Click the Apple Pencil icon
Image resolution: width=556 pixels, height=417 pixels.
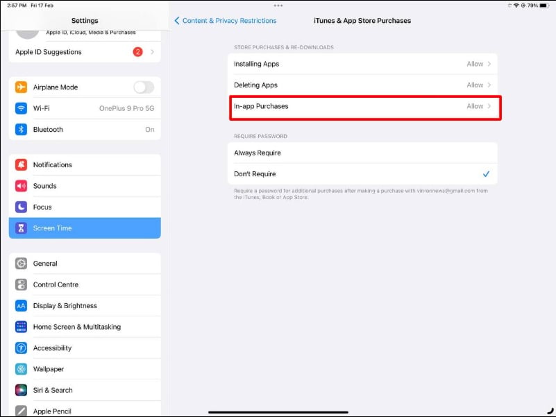coord(21,411)
